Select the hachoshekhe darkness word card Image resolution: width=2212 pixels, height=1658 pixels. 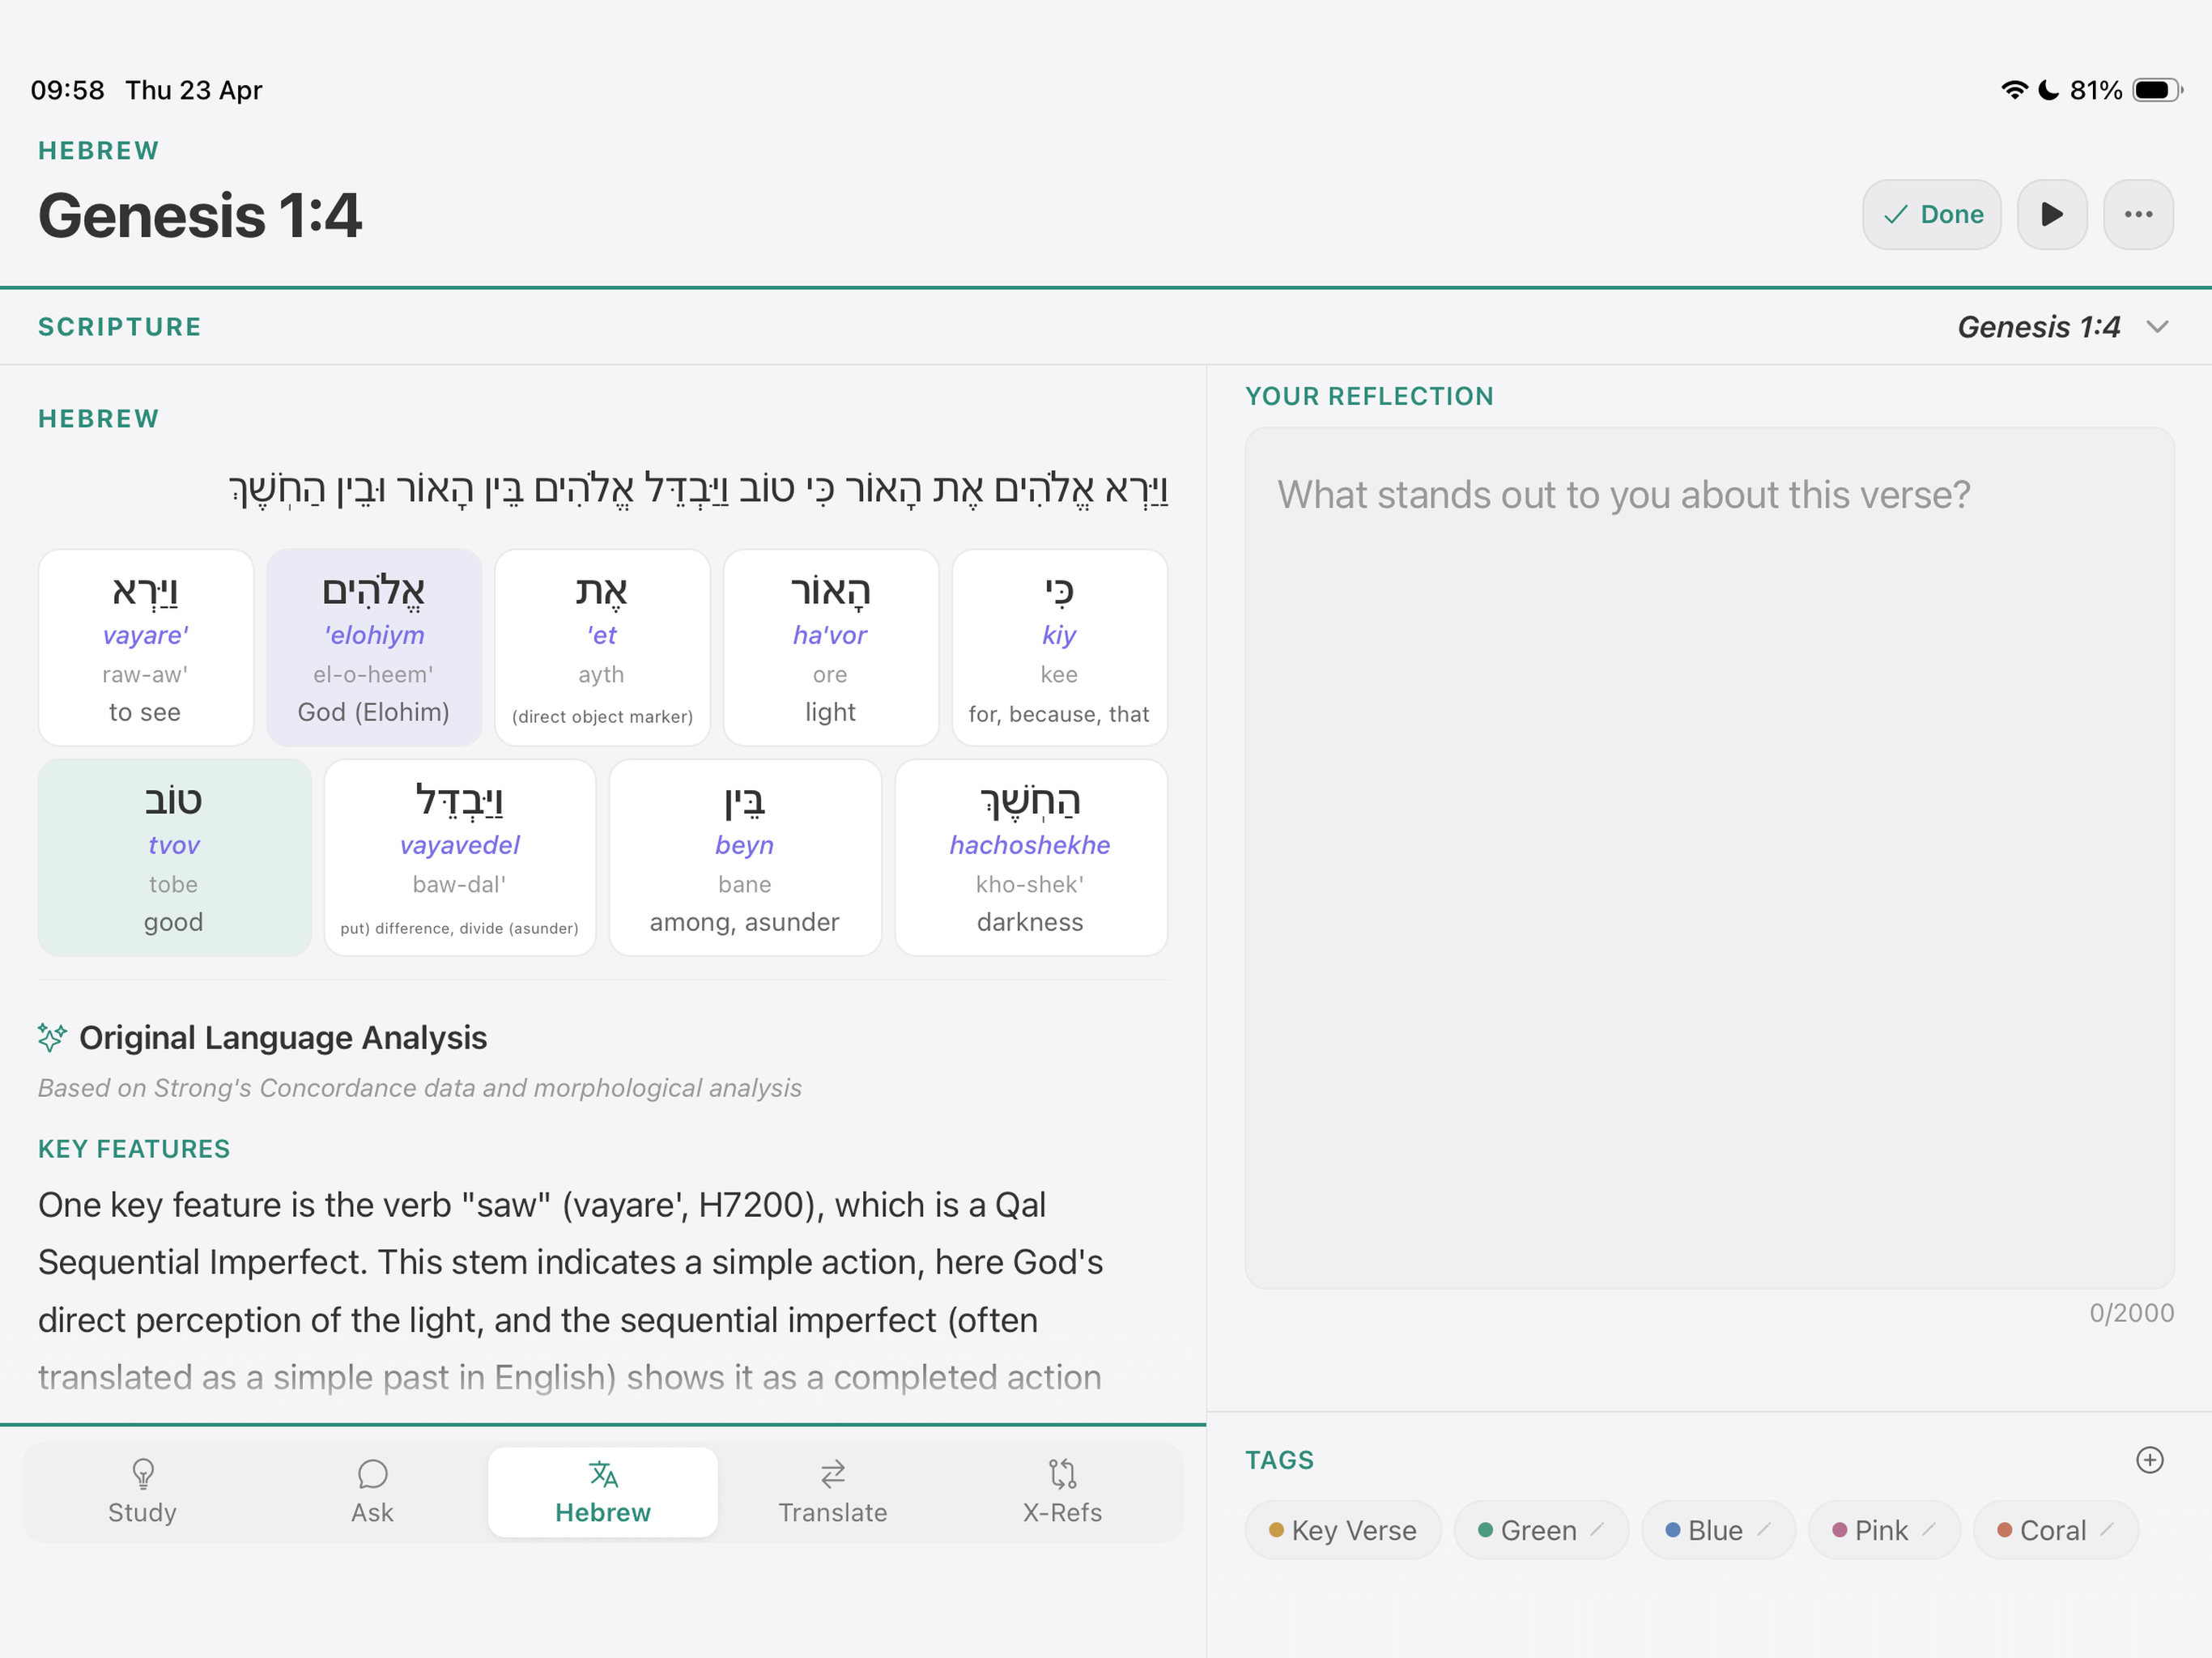pyautogui.click(x=1031, y=858)
